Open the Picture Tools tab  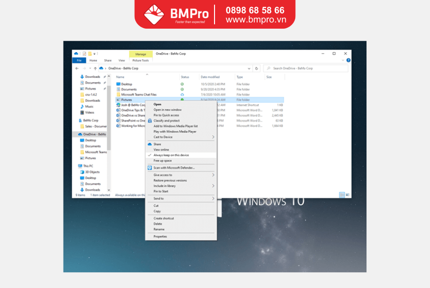click(x=140, y=60)
